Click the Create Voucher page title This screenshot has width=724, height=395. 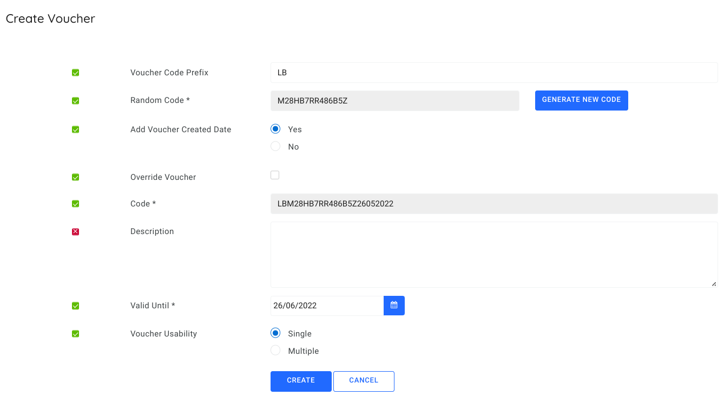coord(50,18)
